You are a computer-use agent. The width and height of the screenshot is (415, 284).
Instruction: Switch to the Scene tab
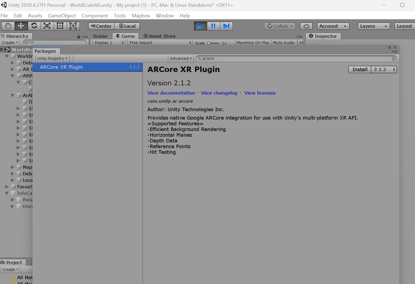click(100, 36)
